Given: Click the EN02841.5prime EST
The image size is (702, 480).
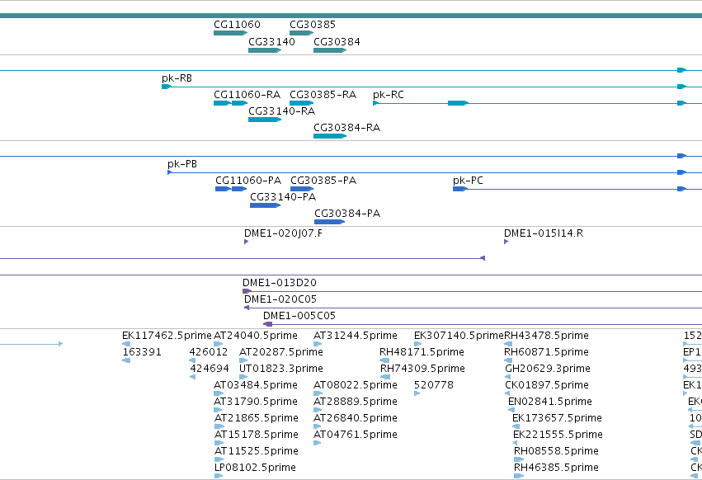Looking at the screenshot, I should pyautogui.click(x=511, y=410).
